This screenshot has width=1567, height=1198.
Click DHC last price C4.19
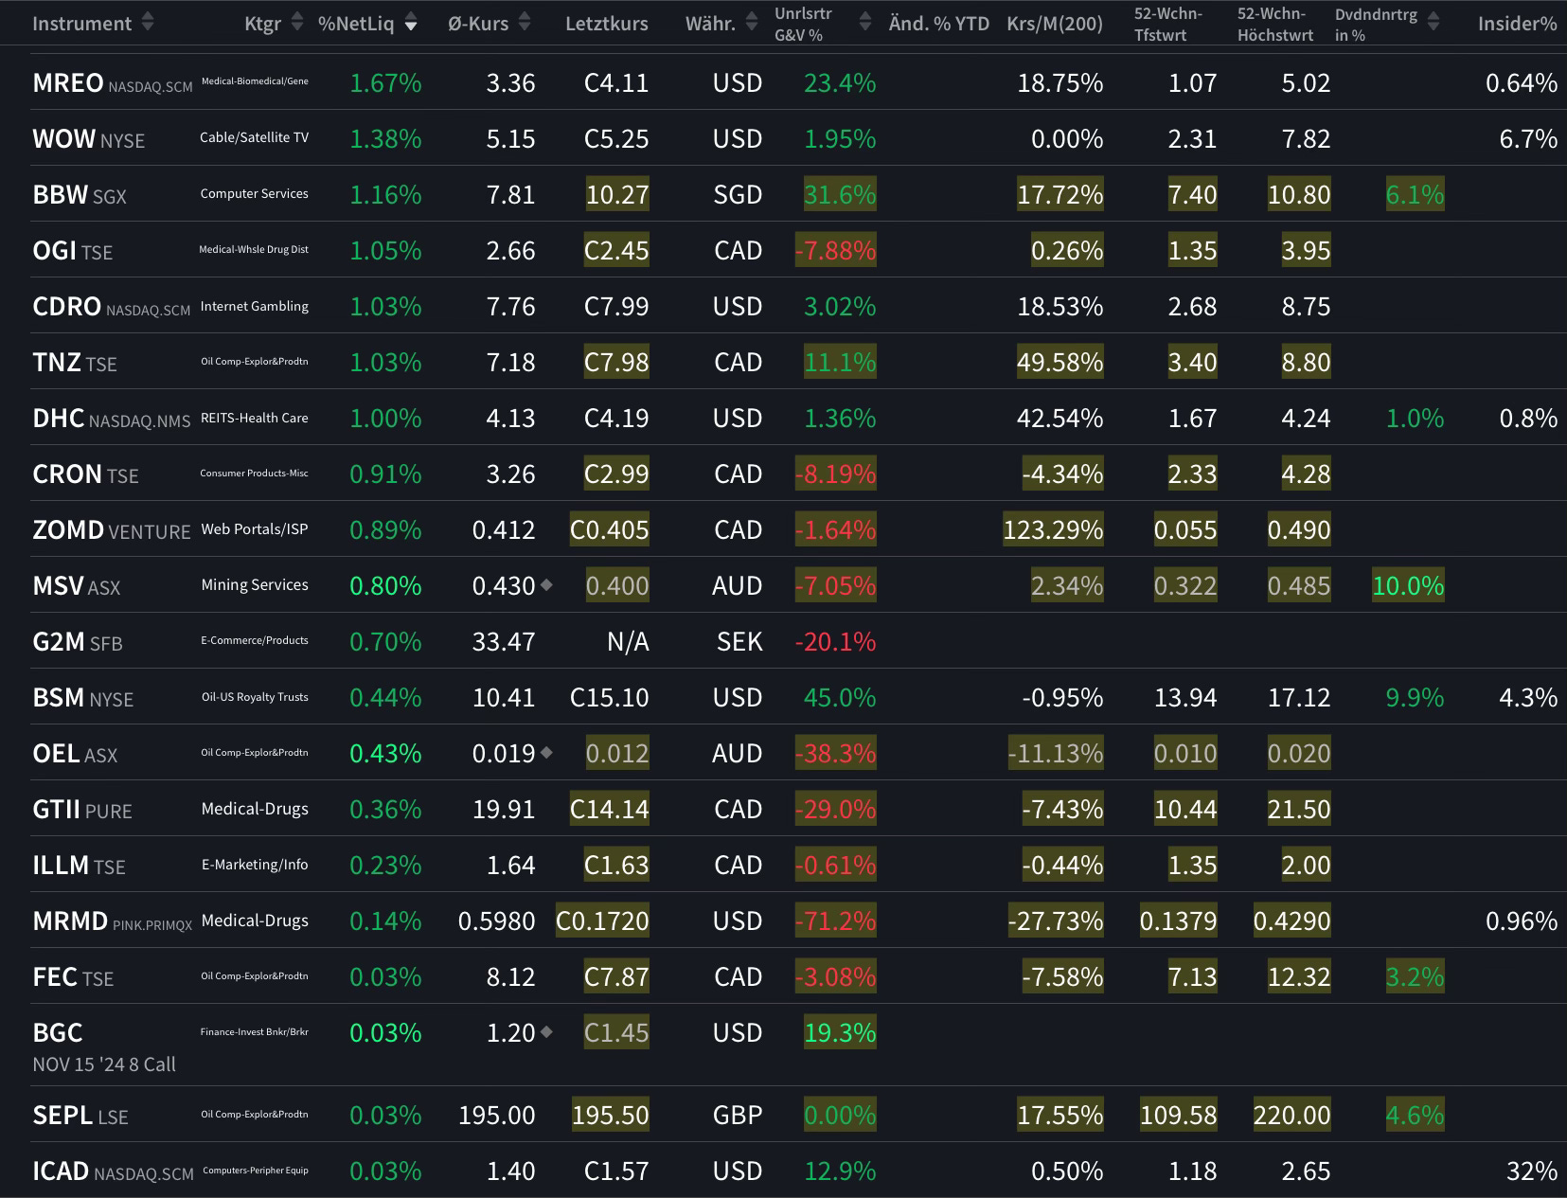coord(616,419)
